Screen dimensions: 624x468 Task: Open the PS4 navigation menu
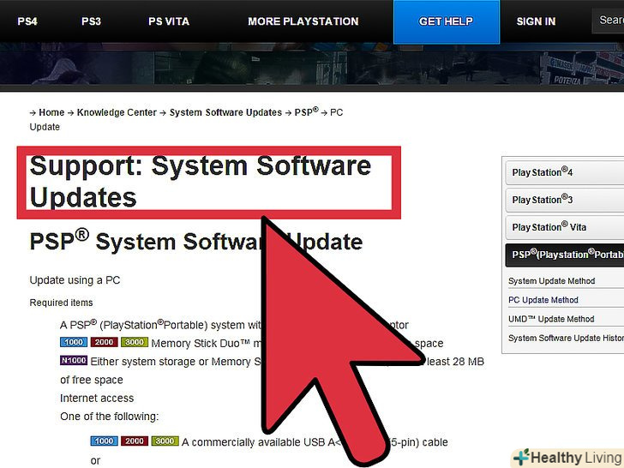click(x=27, y=21)
